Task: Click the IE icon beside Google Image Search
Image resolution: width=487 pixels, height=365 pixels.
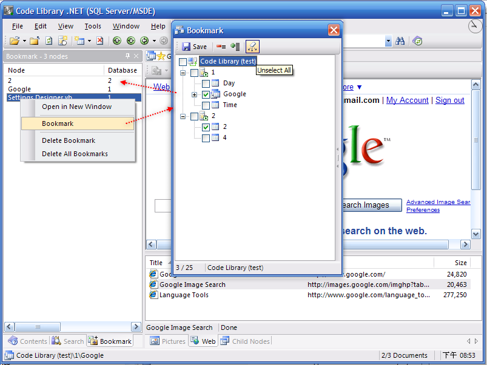Action: tap(153, 284)
